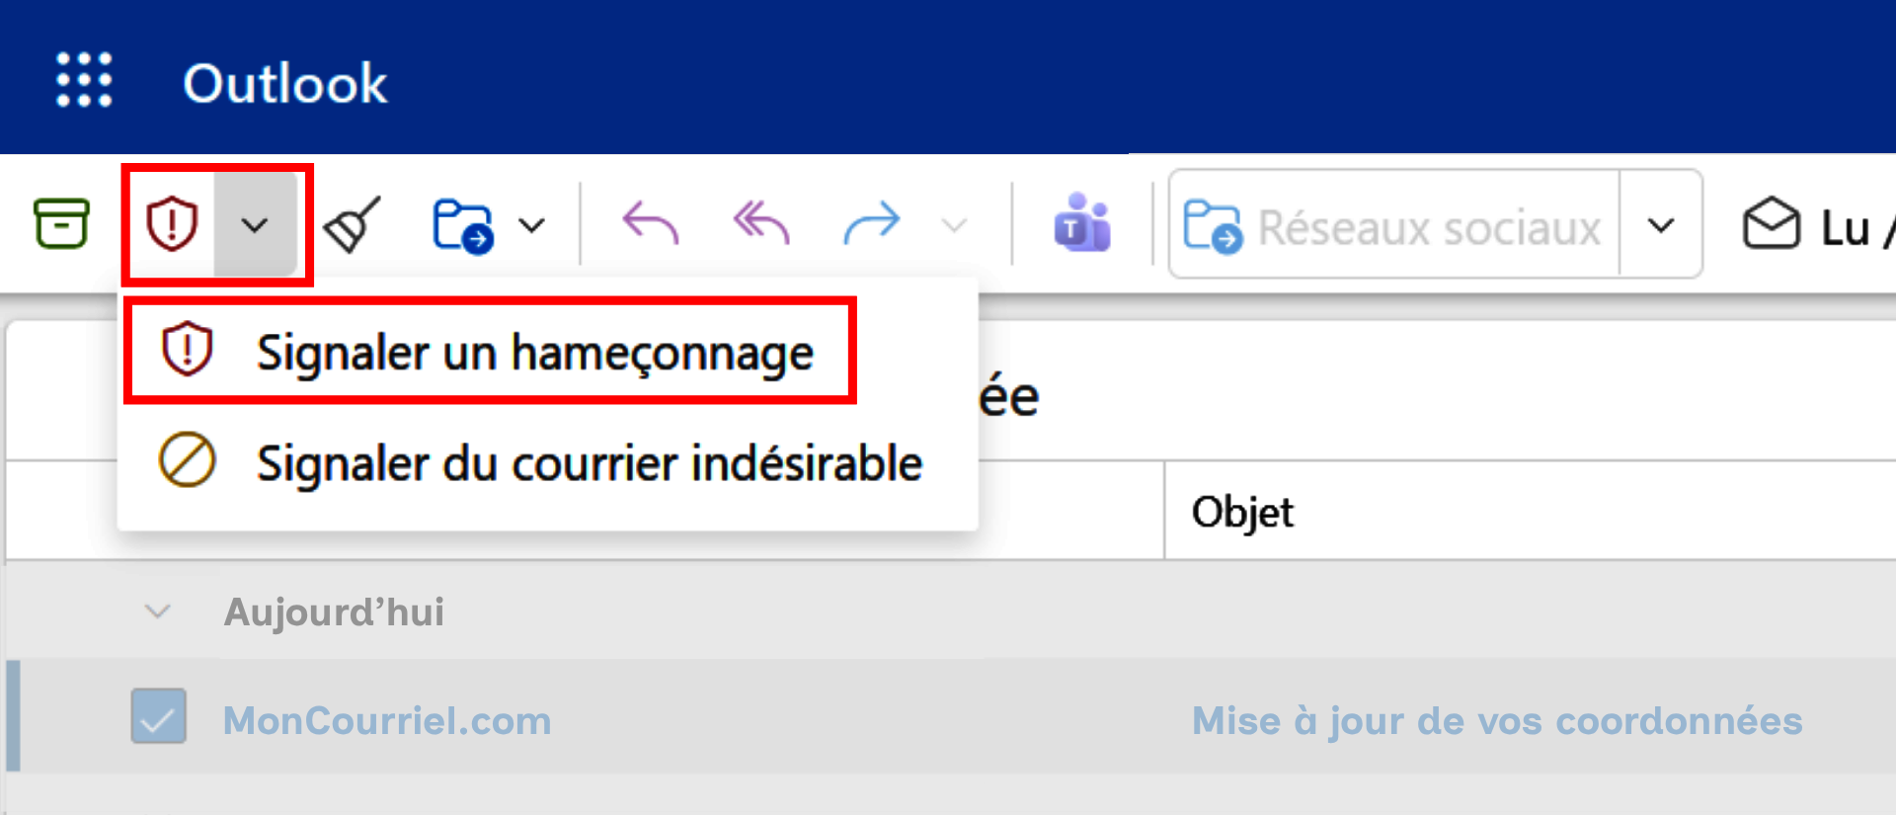This screenshot has width=1896, height=815.
Task: Share to Teams icon
Action: point(1082,223)
